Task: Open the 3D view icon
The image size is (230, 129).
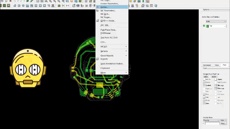Action: 76,1
